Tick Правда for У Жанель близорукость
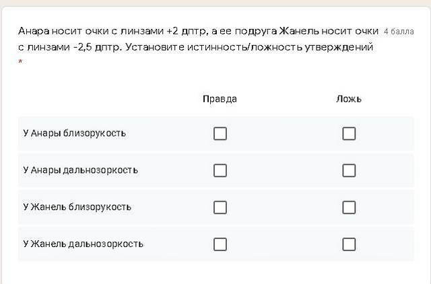This screenshot has height=284, width=431. coord(220,207)
